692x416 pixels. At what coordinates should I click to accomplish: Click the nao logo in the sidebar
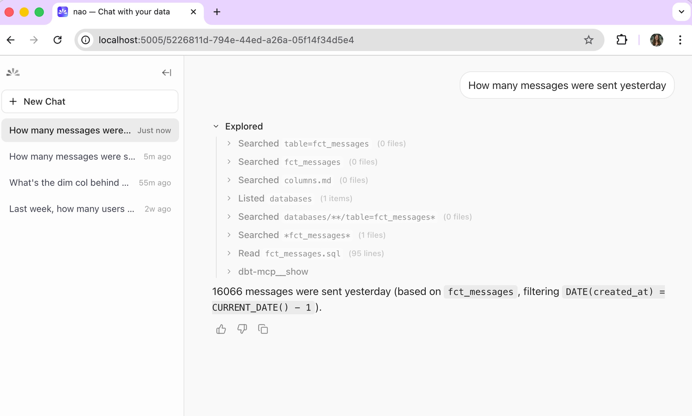tap(13, 72)
